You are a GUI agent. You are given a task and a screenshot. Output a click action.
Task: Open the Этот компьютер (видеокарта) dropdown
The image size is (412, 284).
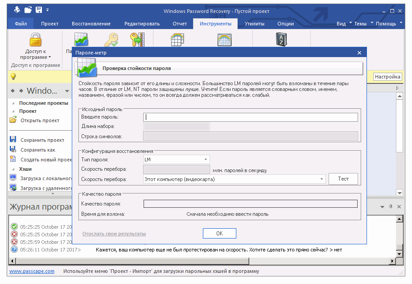[x=322, y=178]
